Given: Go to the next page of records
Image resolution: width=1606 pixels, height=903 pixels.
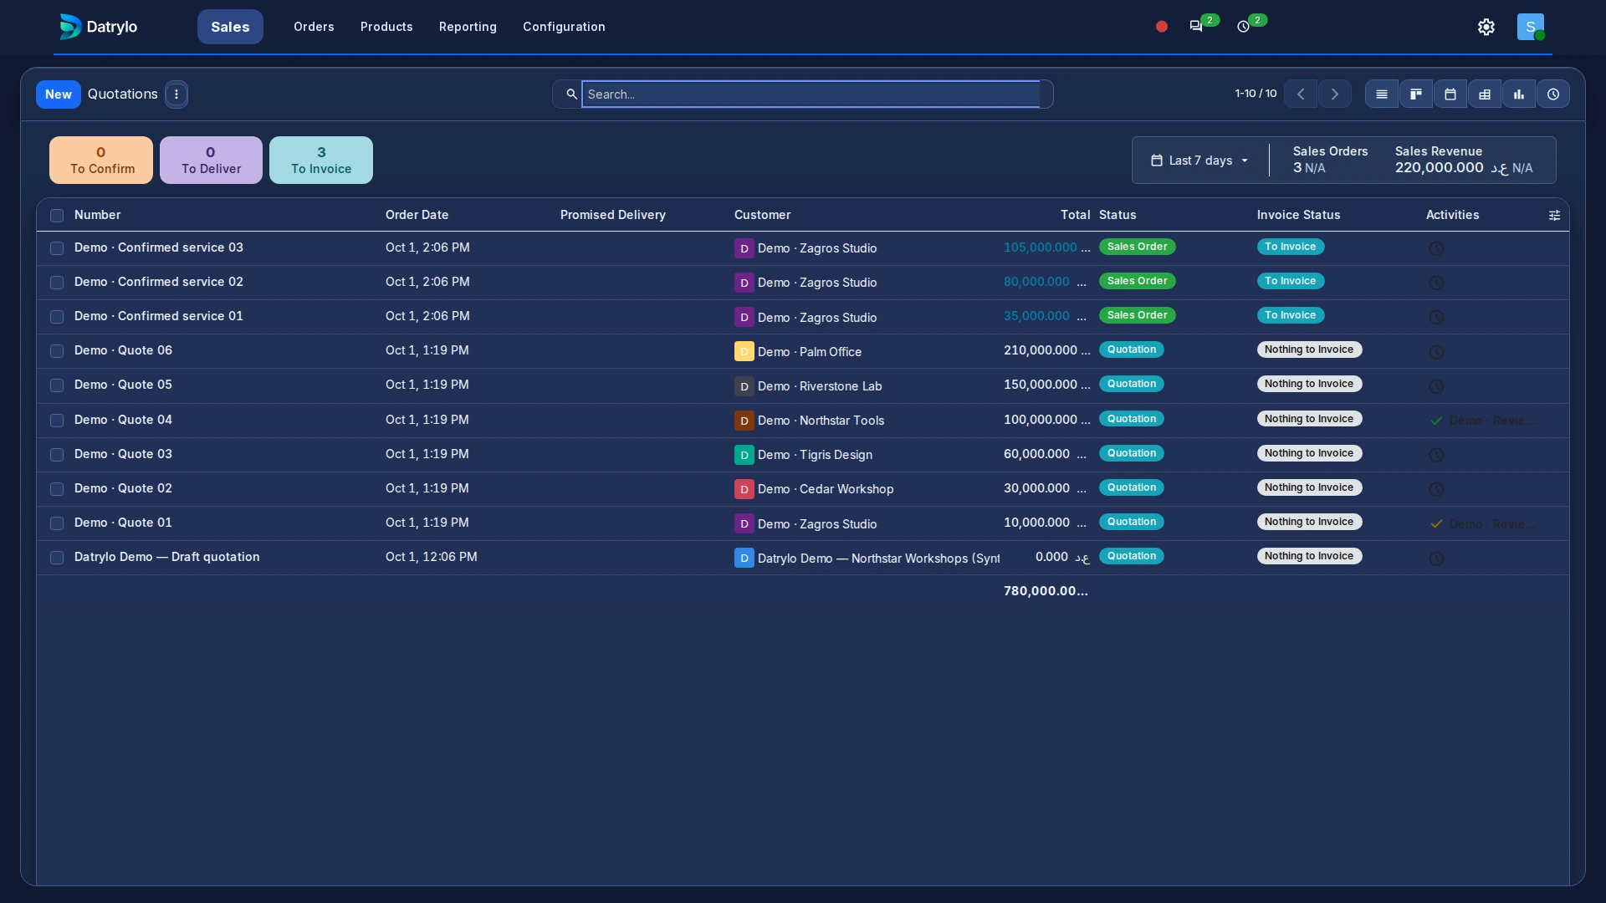Looking at the screenshot, I should point(1335,94).
